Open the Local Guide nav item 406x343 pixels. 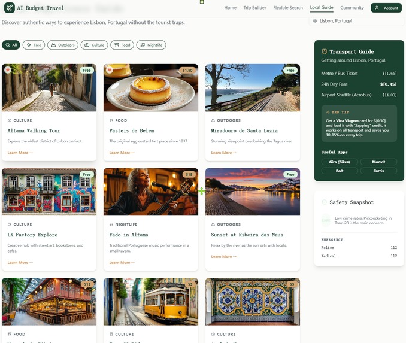pos(322,8)
